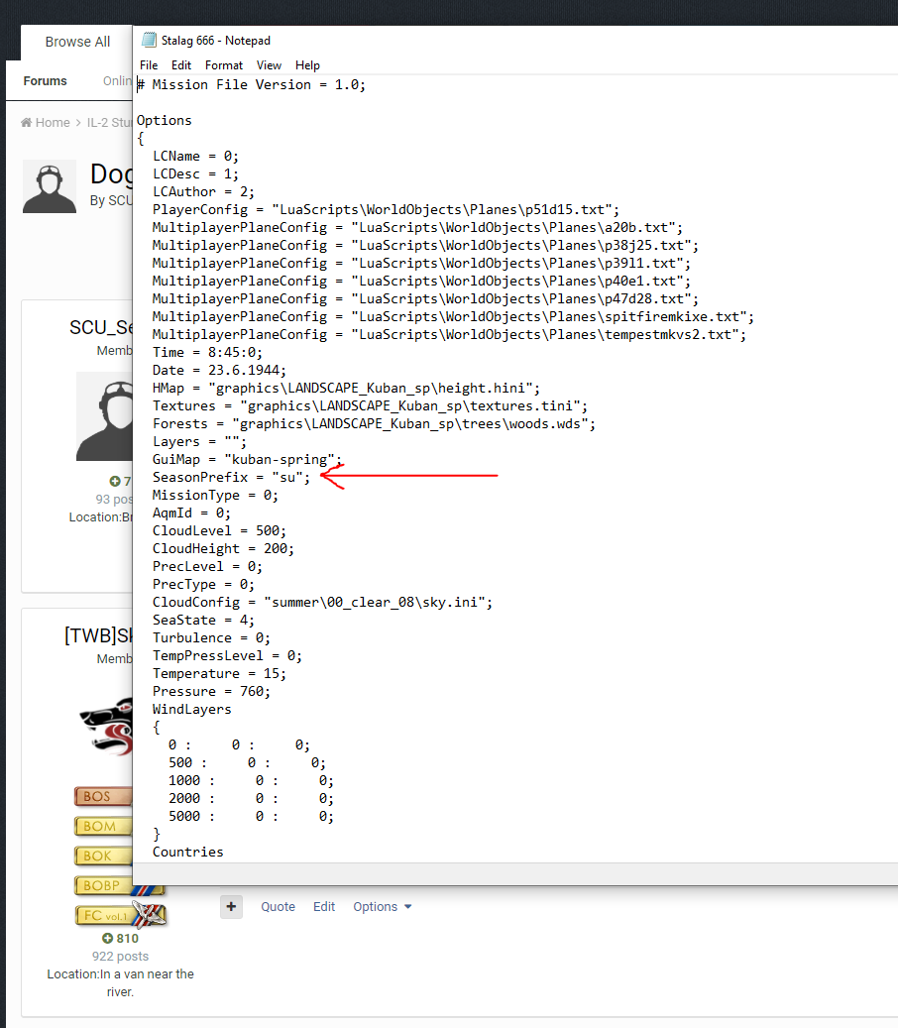The image size is (898, 1028).
Task: Click the MultiplayerPlaneConfig spitfiremkixe.txt line
Action: 453,316
